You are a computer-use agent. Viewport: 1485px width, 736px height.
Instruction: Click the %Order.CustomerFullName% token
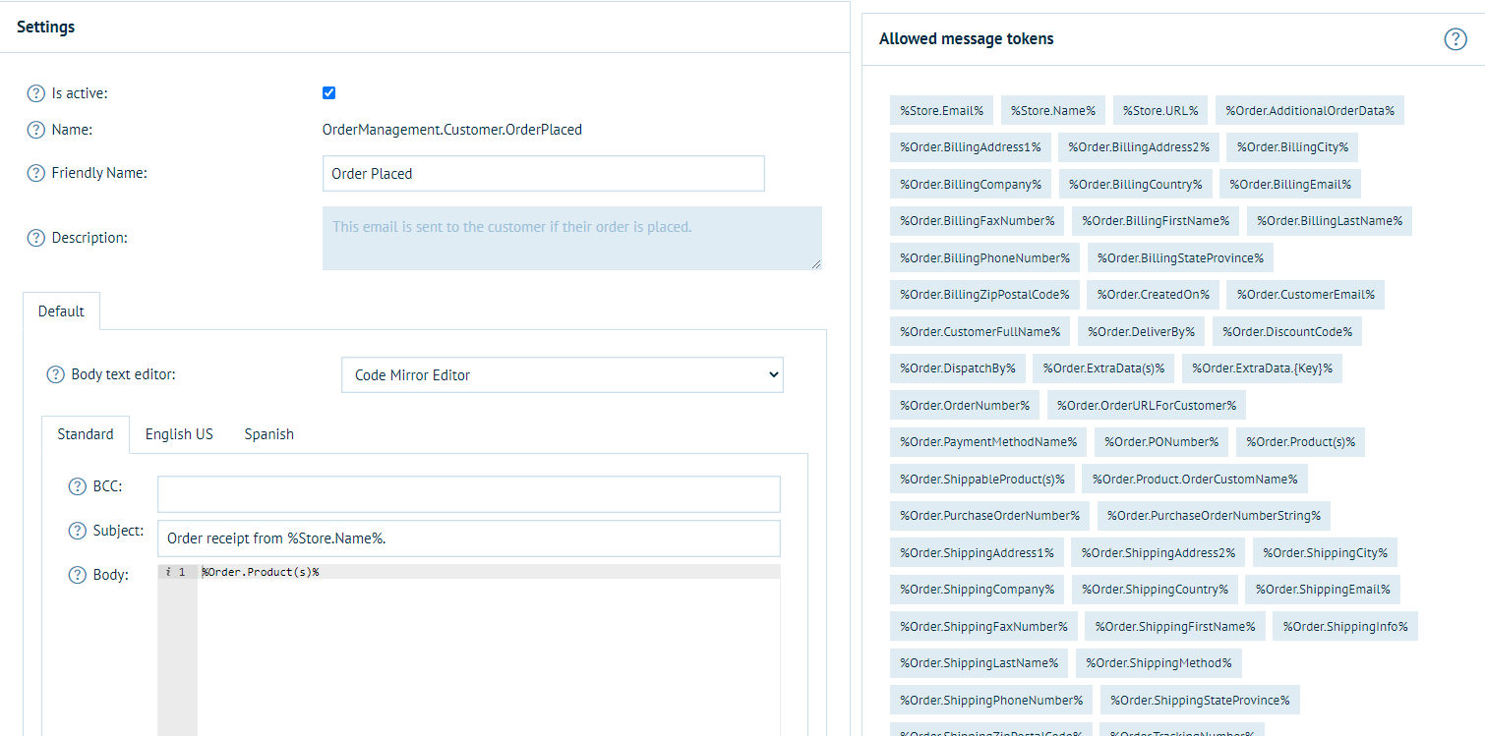point(980,331)
